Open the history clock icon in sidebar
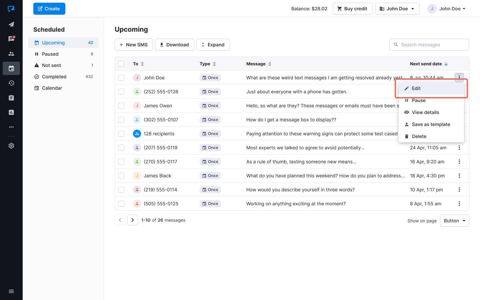The height and width of the screenshot is (300, 480). click(x=11, y=83)
